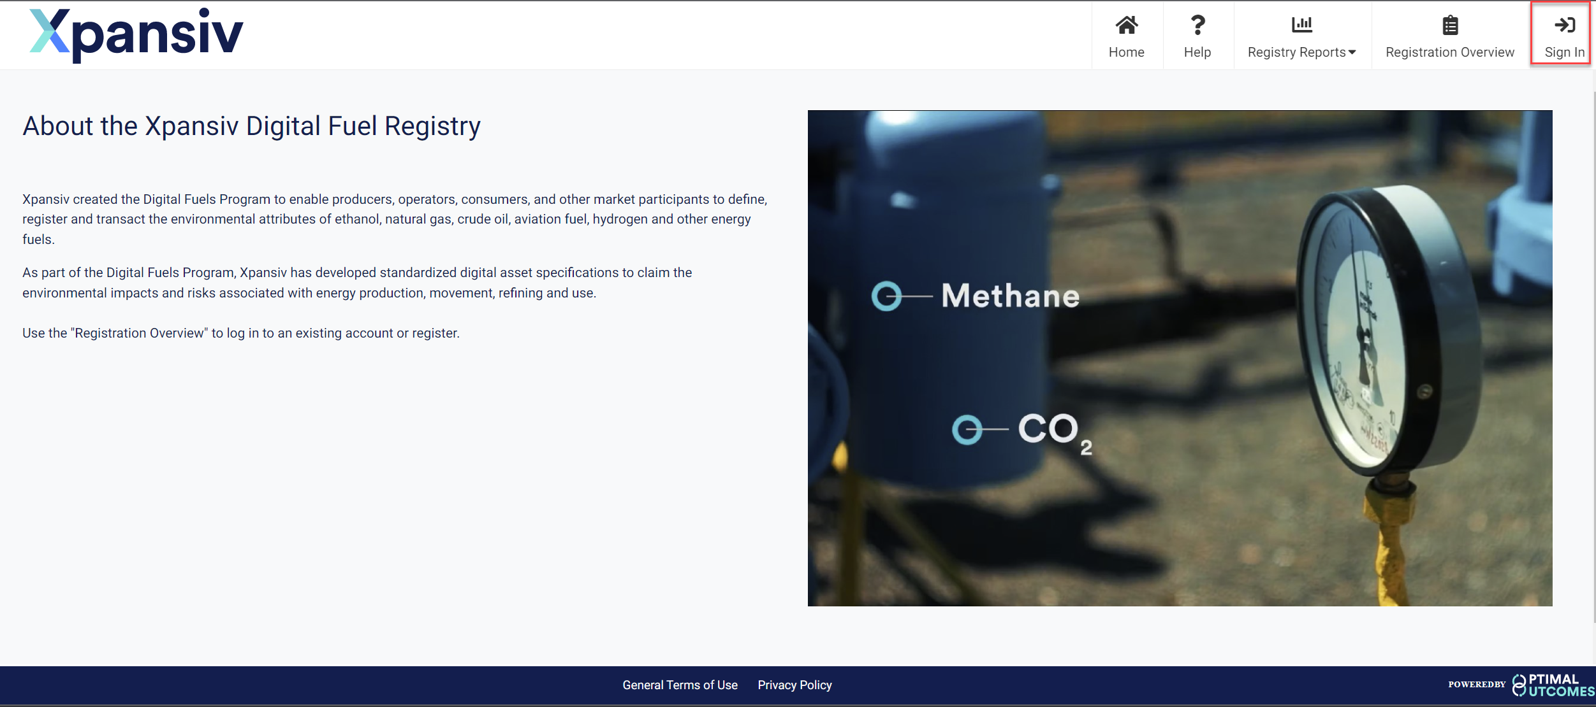The height and width of the screenshot is (707, 1596).
Task: Click the CO2 circle marker on image
Action: pyautogui.click(x=967, y=429)
